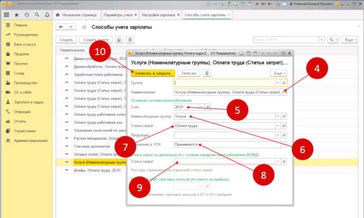Click ЕНВД Статья затрат input field
Viewport: 364px width, 218px height.
click(x=224, y=162)
